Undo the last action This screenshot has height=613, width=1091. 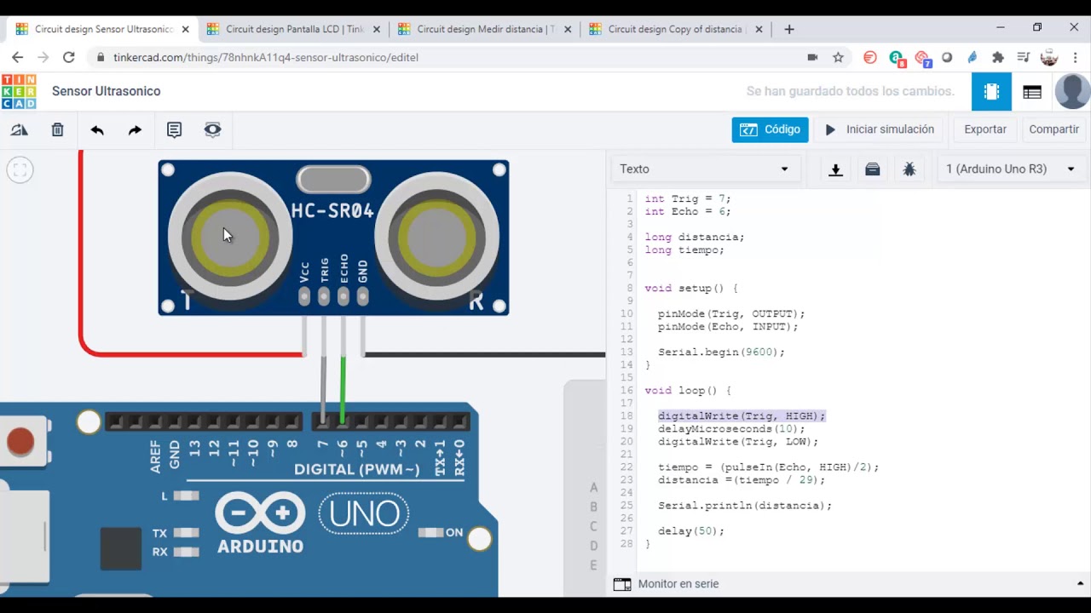point(97,130)
